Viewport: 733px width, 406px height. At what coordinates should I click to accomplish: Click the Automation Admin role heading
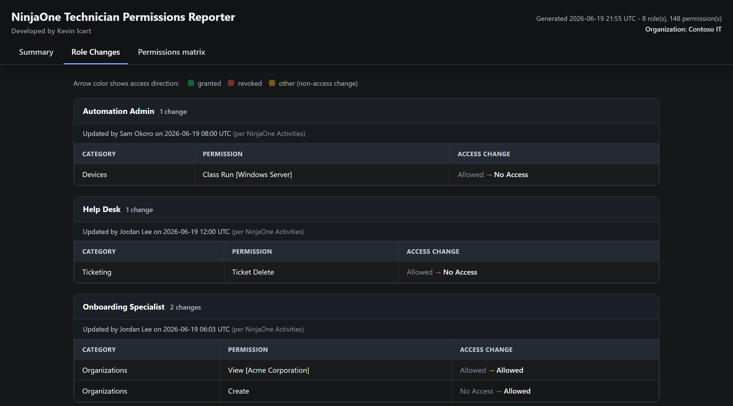[118, 111]
